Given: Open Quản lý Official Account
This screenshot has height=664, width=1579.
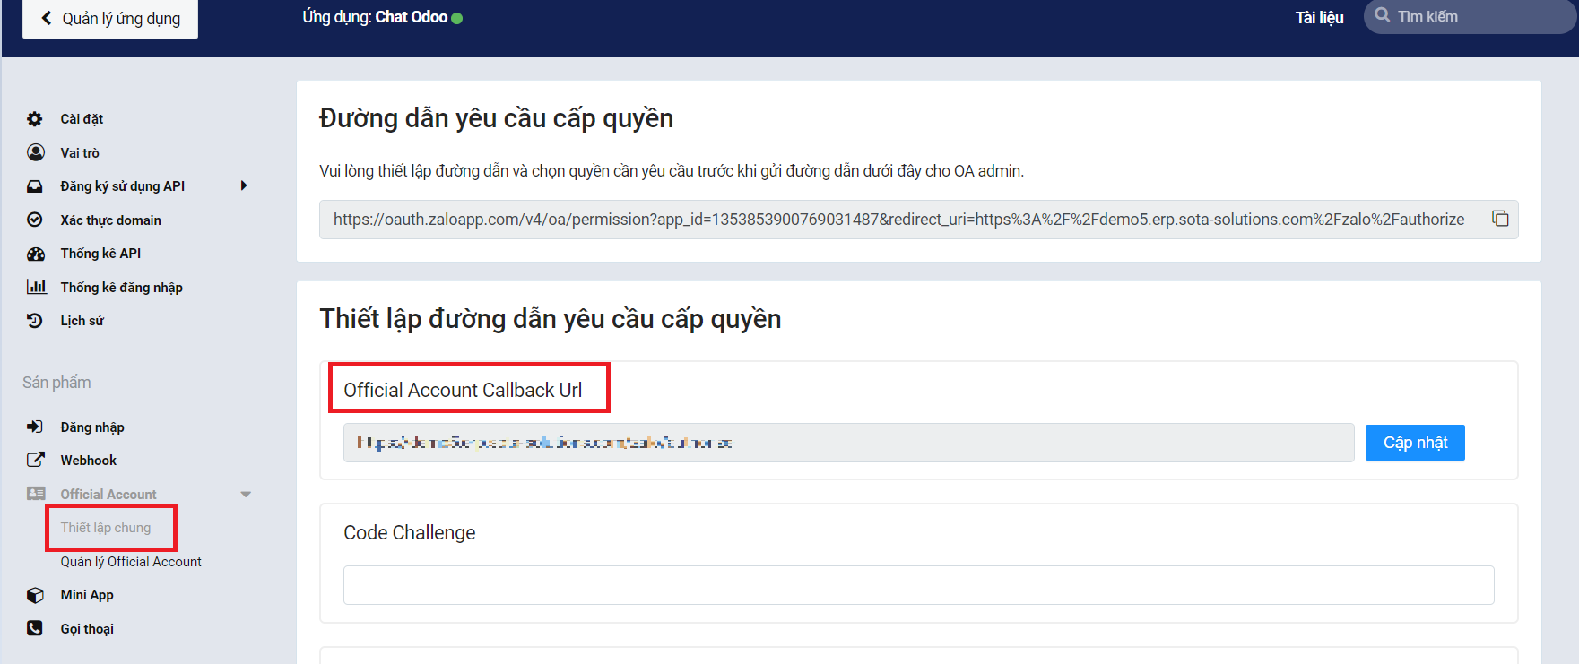Looking at the screenshot, I should point(131,562).
